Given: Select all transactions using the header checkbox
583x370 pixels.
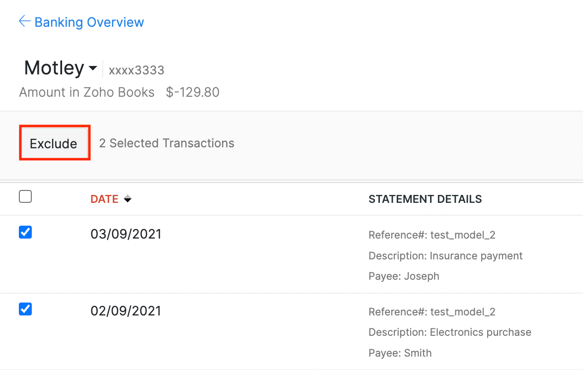Looking at the screenshot, I should (25, 196).
